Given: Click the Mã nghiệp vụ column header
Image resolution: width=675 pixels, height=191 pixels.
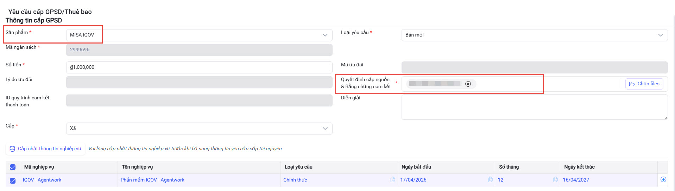Looking at the screenshot, I should 39,167.
